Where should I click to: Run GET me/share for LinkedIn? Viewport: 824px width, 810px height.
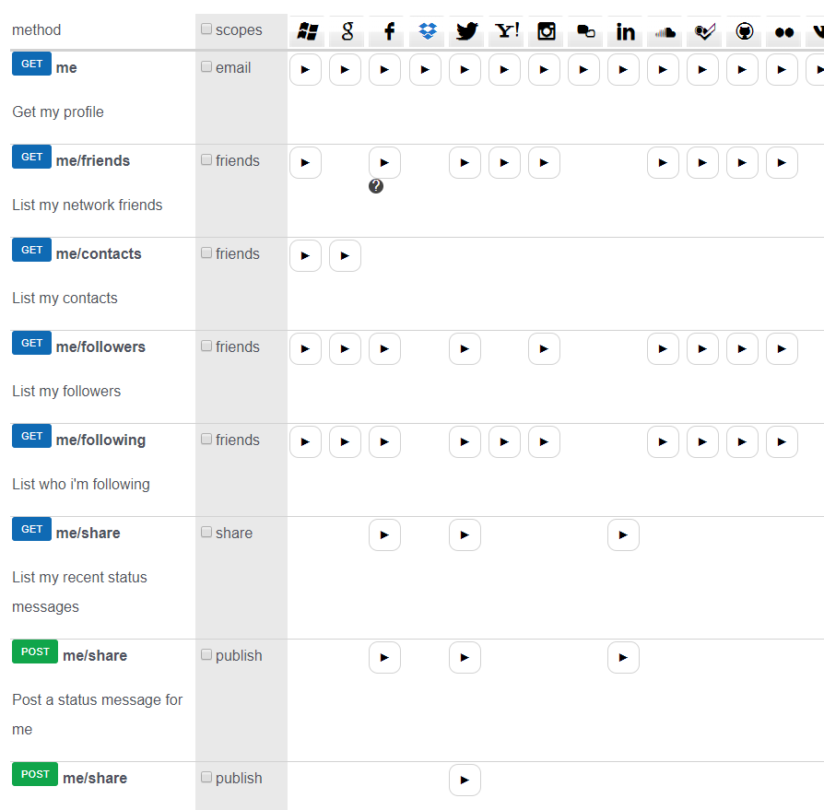coord(623,535)
